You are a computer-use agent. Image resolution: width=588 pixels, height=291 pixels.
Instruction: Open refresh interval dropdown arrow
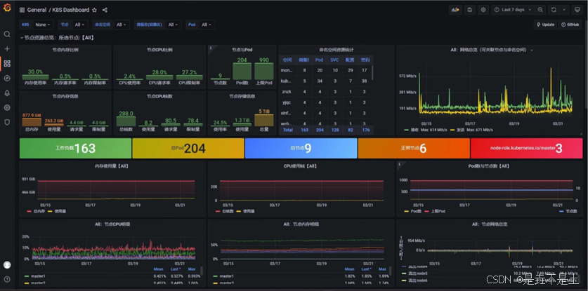coord(563,10)
